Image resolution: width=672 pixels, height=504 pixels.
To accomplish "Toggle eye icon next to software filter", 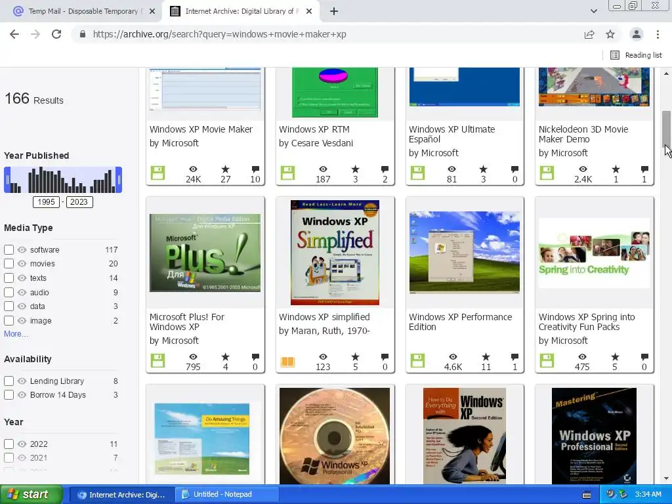I will (x=22, y=250).
